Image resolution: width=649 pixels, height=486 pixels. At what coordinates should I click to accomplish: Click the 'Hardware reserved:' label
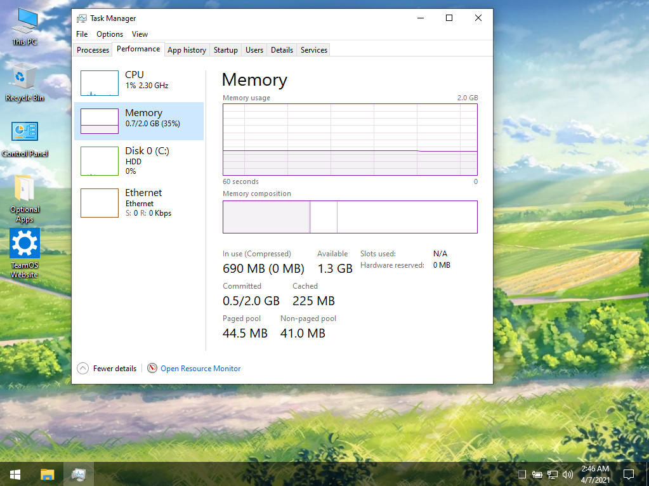392,265
